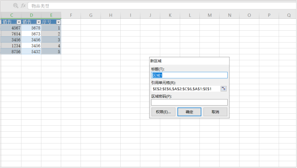Click the 标题 input field containing 区域1
Screen dimensions: 297x168
(189, 75)
